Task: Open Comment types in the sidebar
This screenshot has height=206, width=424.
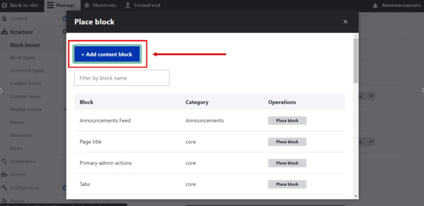Action: pos(27,70)
